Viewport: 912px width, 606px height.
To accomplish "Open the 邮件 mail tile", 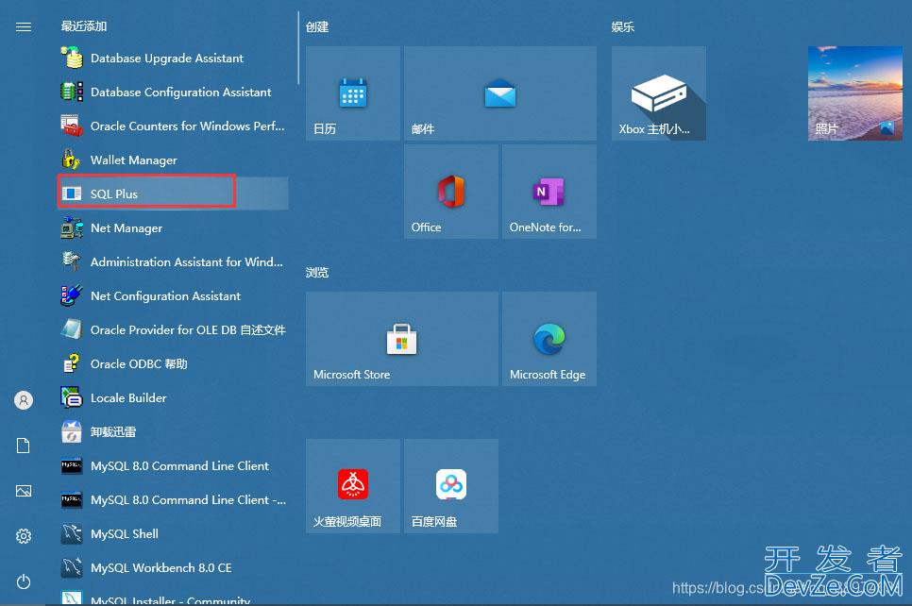I will click(500, 93).
